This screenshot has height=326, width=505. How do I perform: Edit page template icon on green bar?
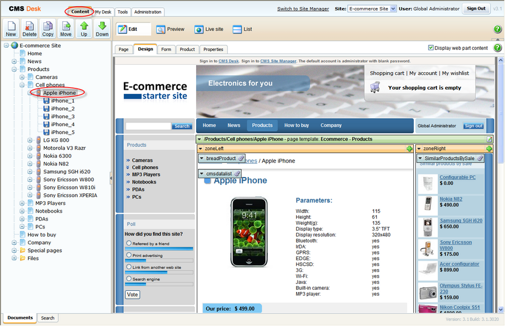point(489,139)
